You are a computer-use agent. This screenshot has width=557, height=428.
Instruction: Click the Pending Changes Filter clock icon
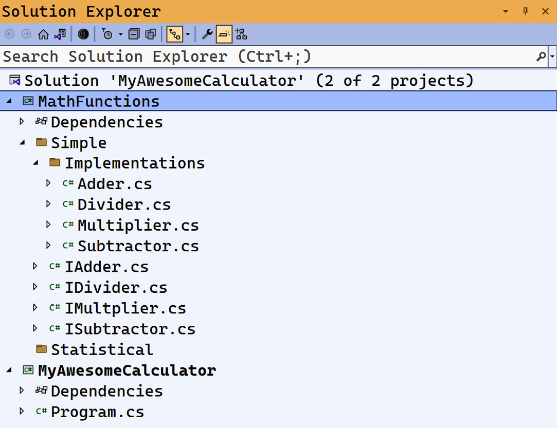pos(107,34)
